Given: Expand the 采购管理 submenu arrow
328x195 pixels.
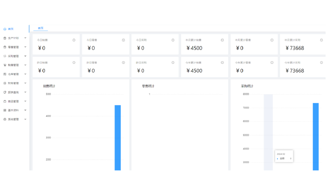Looking at the screenshot, I should click(x=25, y=56).
